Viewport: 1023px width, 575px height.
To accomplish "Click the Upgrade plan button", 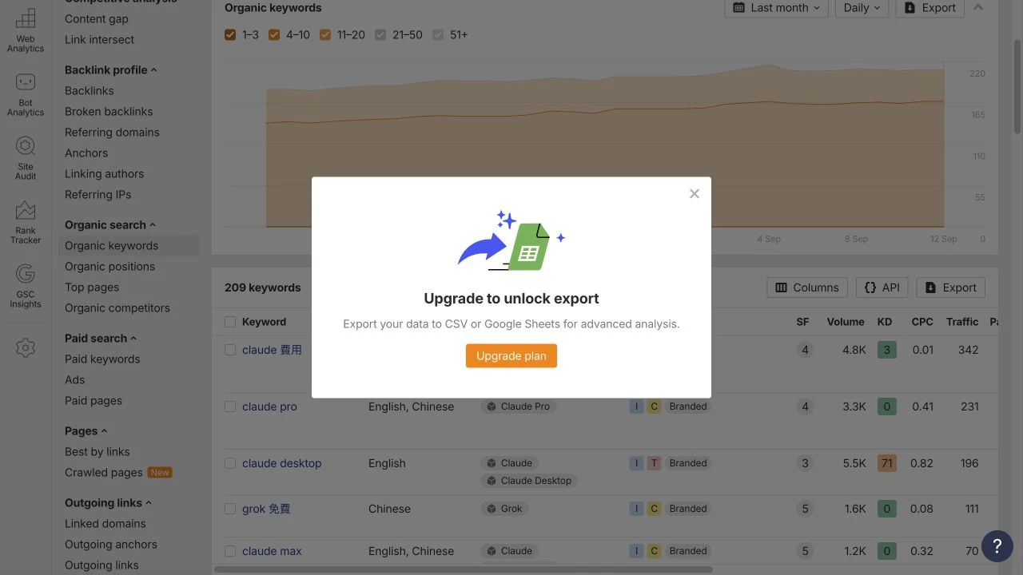I will pos(511,356).
